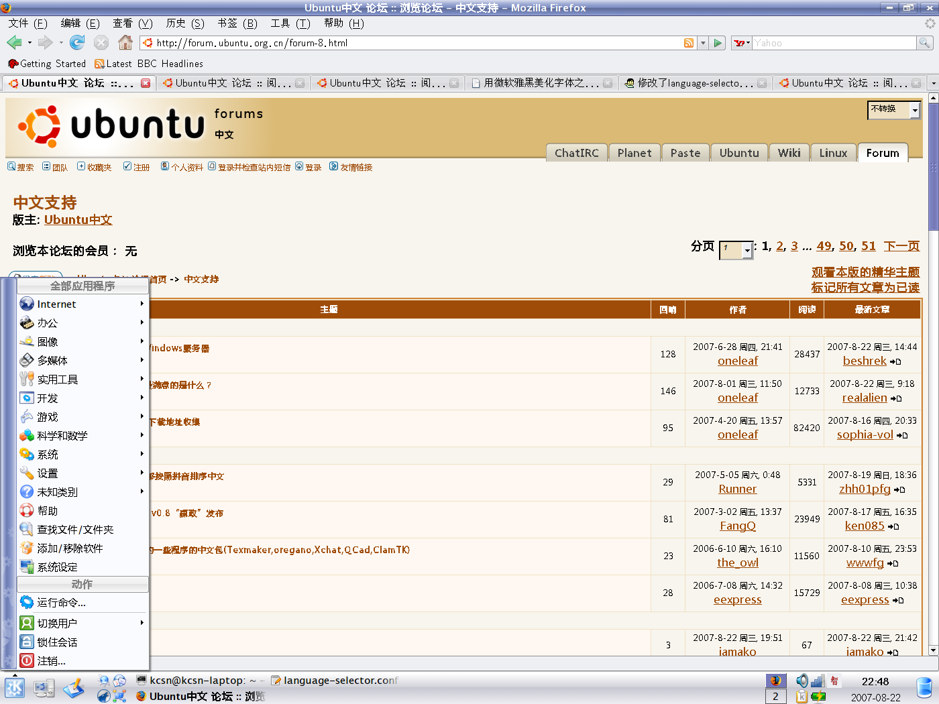Open the Yahoo search engine selector dropdown
This screenshot has width=939, height=704.
click(742, 43)
